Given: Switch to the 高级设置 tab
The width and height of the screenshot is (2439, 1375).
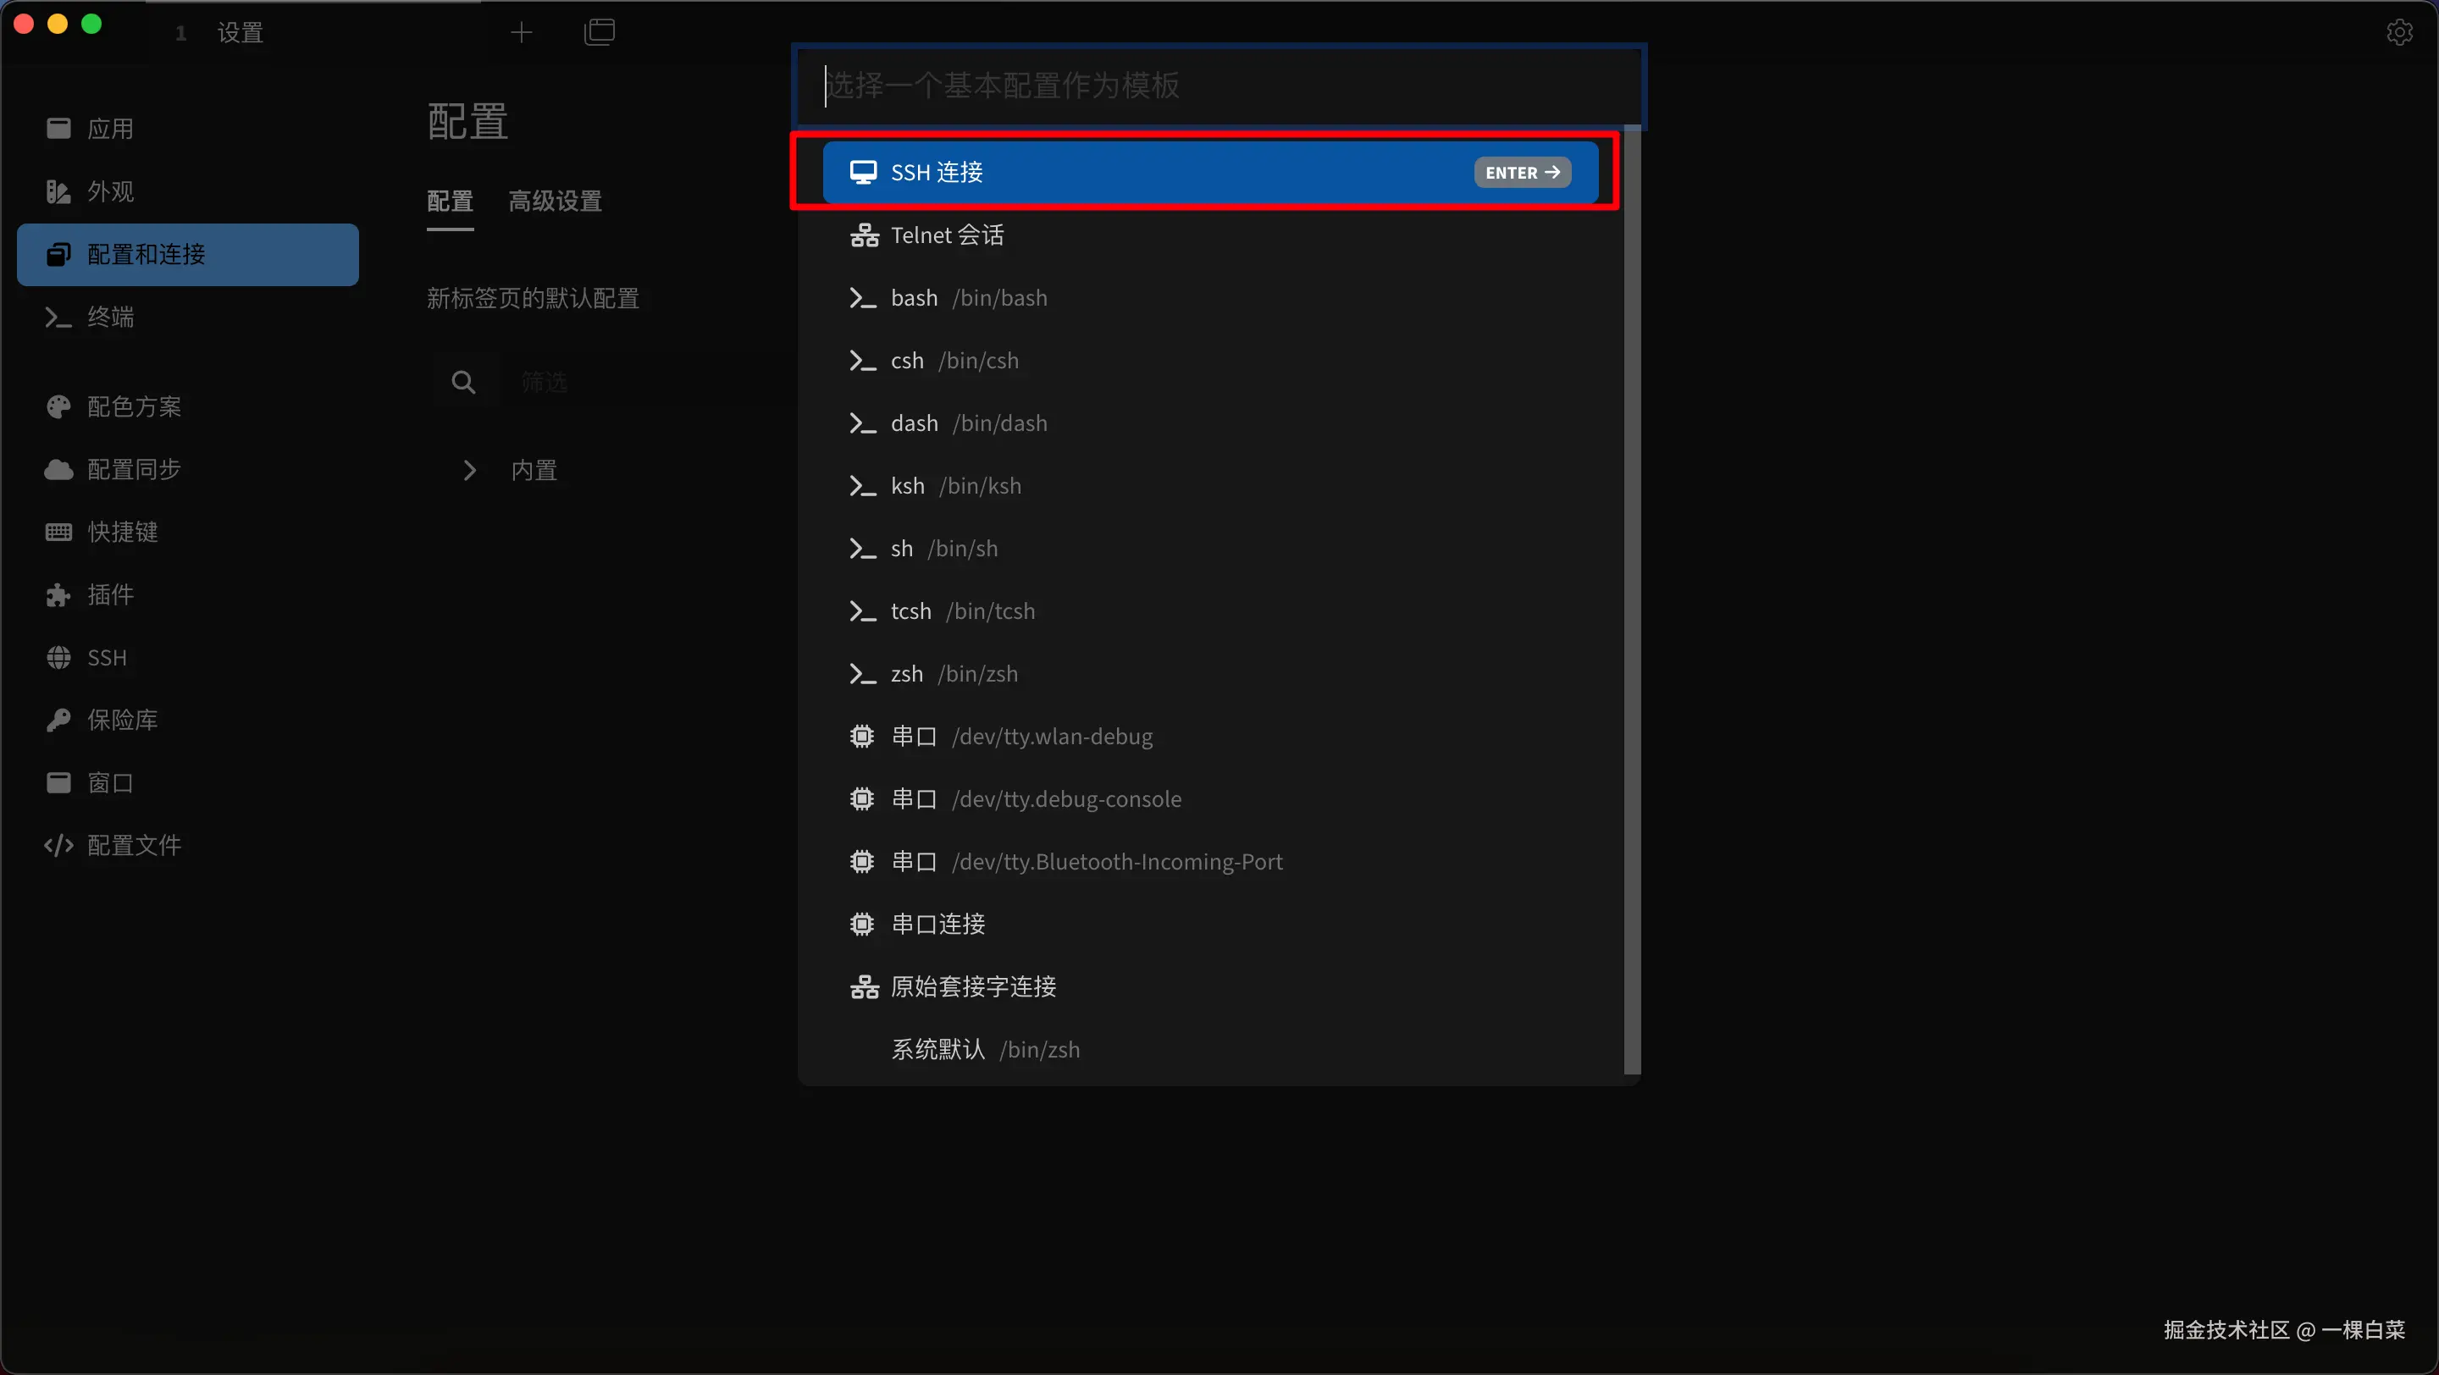Looking at the screenshot, I should coord(555,202).
